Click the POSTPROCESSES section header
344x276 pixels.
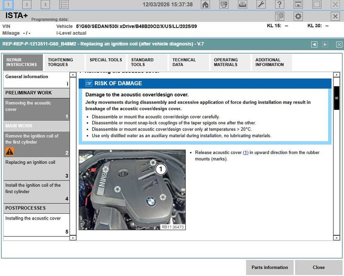pyautogui.click(x=36, y=208)
